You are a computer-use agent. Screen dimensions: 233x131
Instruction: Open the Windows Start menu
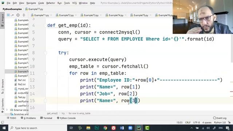tap(4, 128)
